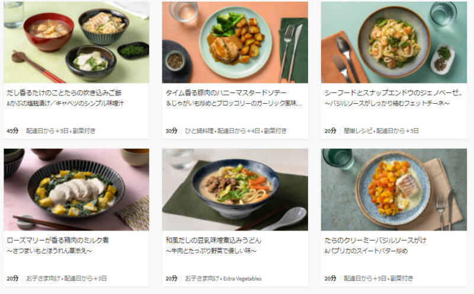The height and width of the screenshot is (294, 474).
Task: Click the subtitle &パプリカのスイートバター炒め
Action: click(366, 251)
